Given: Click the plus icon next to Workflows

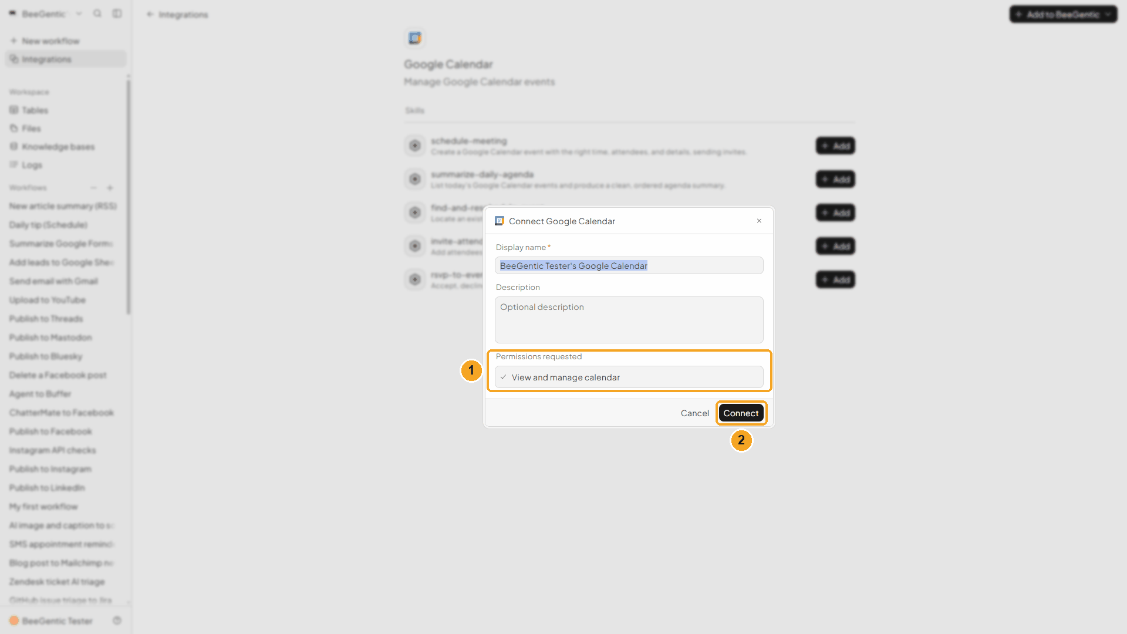Looking at the screenshot, I should point(110,188).
